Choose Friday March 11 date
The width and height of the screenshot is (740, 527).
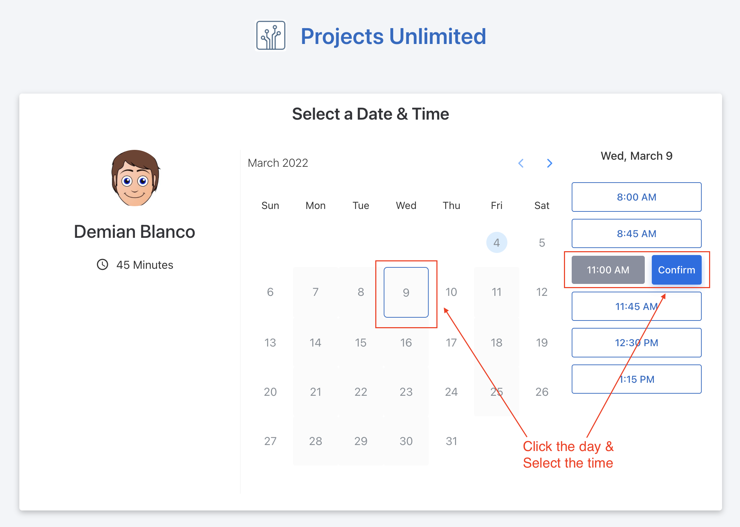tap(496, 292)
